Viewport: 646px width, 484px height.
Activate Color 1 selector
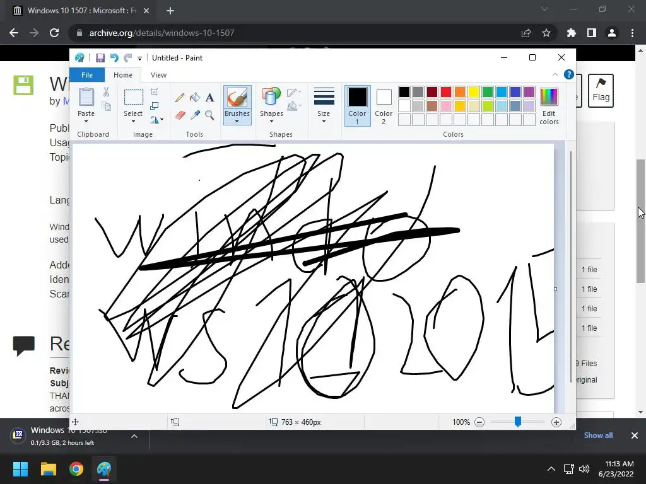pos(357,106)
